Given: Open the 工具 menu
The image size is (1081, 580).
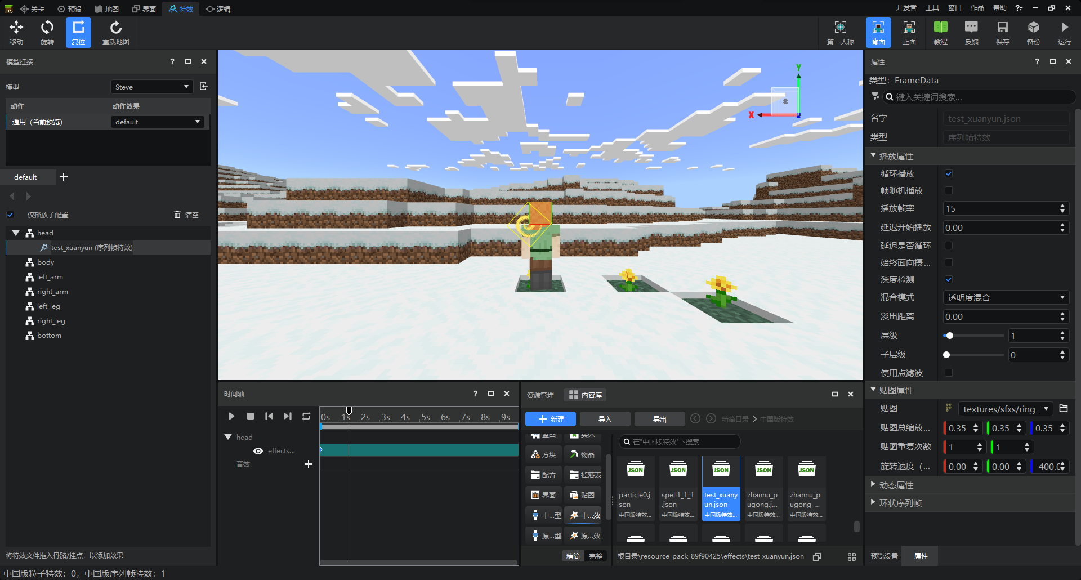Looking at the screenshot, I should coord(932,8).
